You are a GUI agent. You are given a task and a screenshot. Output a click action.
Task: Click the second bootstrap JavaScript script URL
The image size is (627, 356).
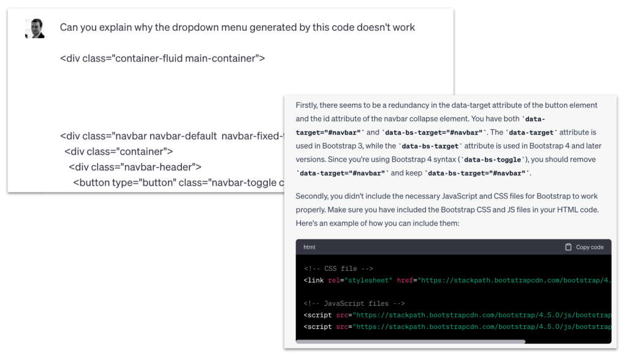point(484,327)
